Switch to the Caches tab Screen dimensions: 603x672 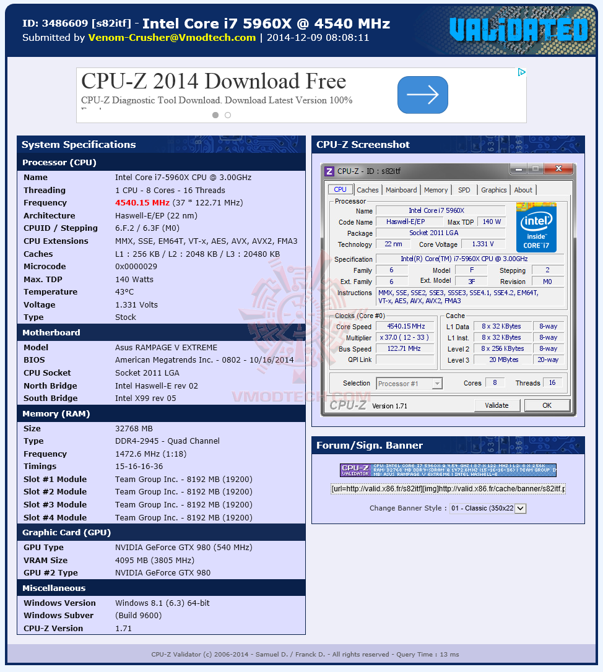[x=368, y=190]
